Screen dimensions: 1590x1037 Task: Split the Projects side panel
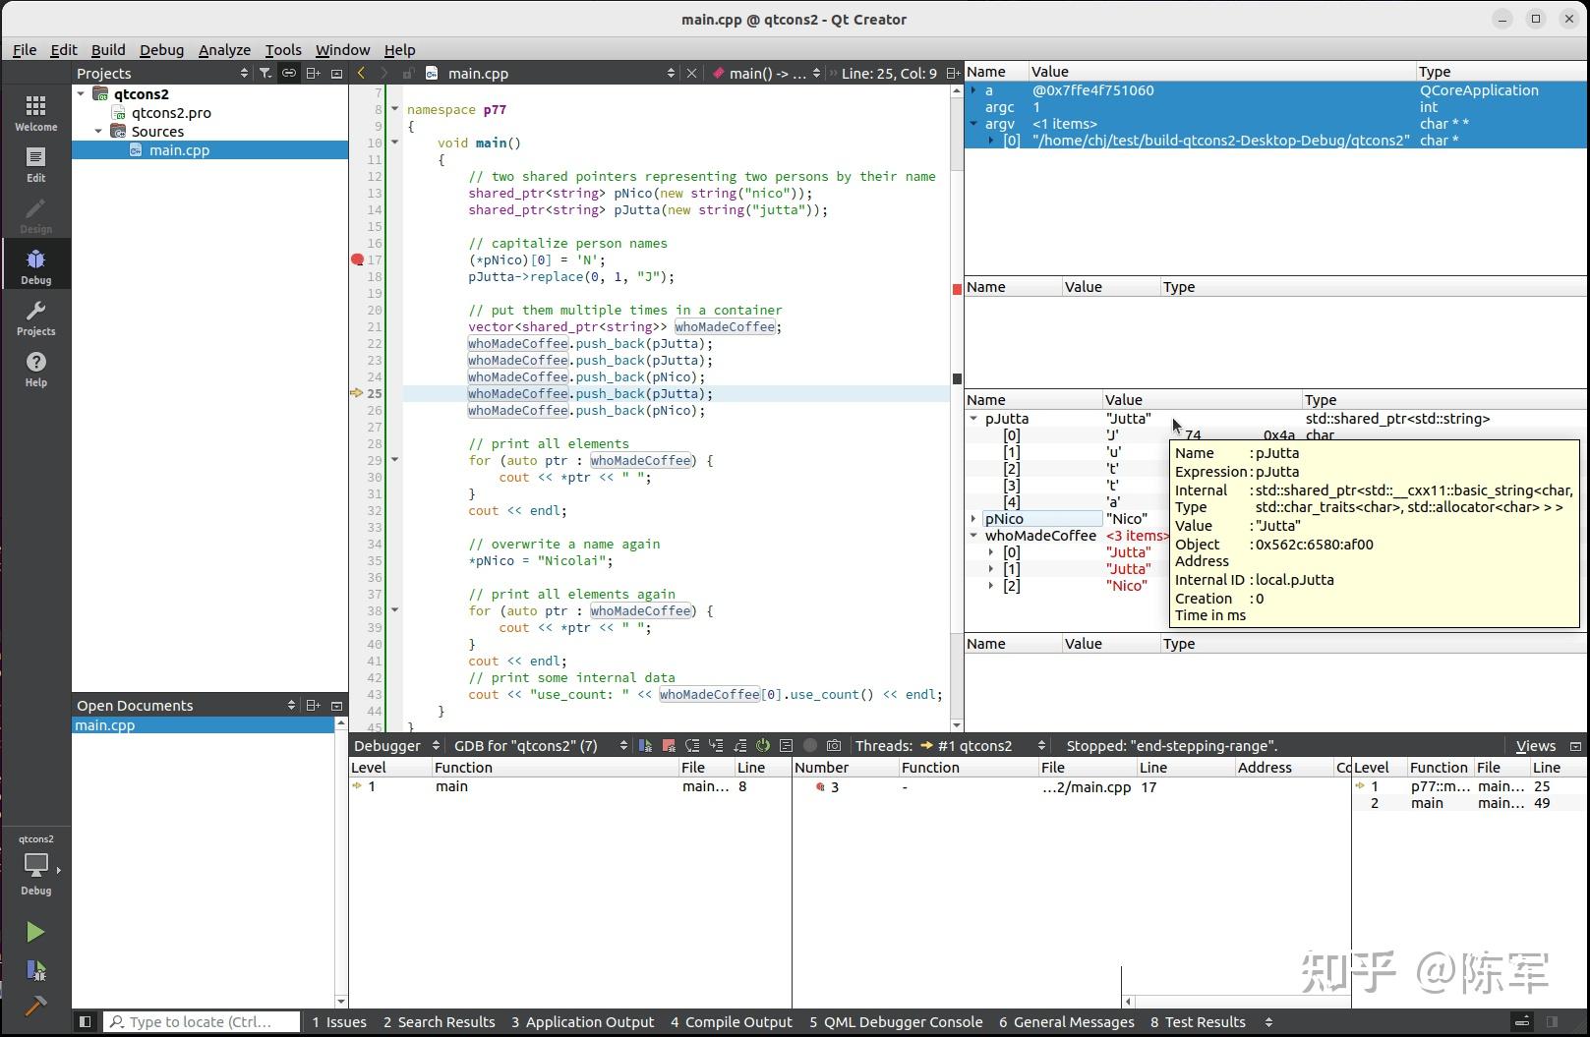313,73
